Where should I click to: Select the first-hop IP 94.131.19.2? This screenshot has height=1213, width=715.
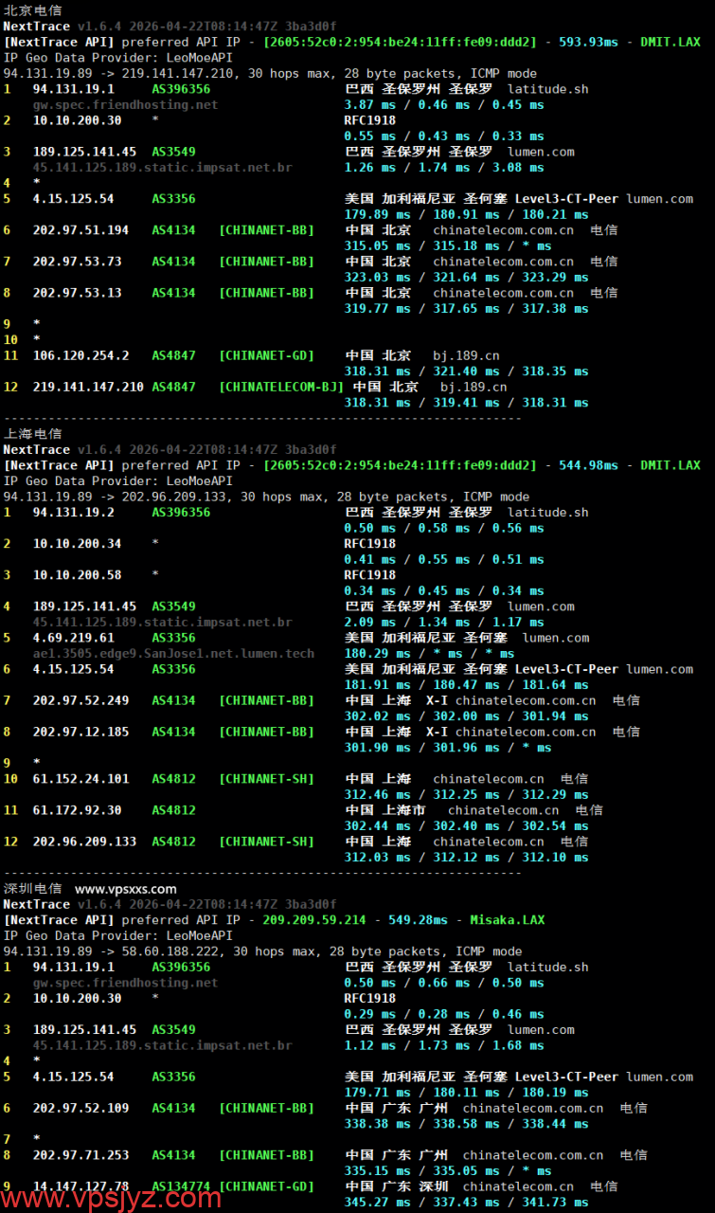[x=73, y=513]
